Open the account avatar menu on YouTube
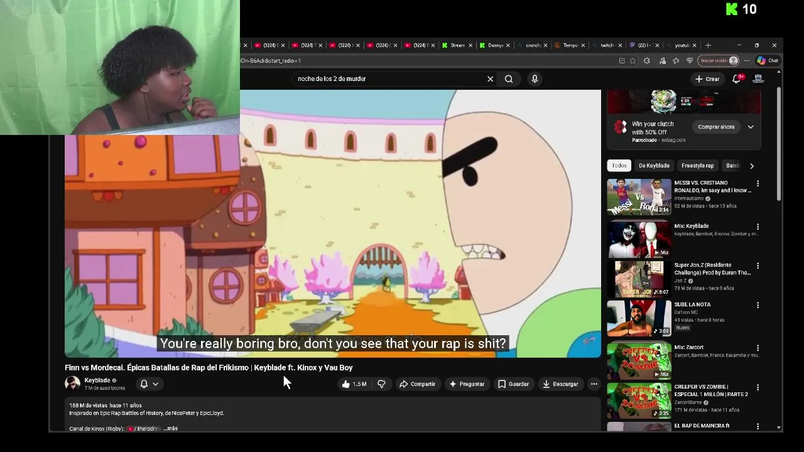This screenshot has width=804, height=452. (x=758, y=78)
